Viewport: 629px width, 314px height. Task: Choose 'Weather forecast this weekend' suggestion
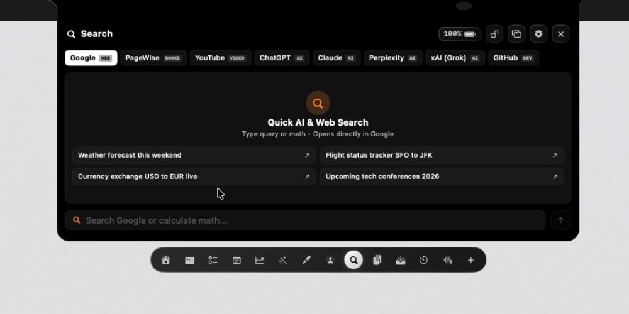click(194, 155)
